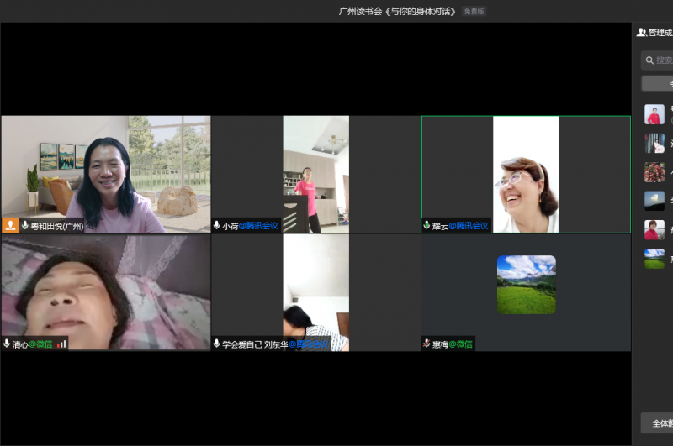
Task: Click the microphone icon for 学会爱自己 刘东华
Action: (217, 344)
